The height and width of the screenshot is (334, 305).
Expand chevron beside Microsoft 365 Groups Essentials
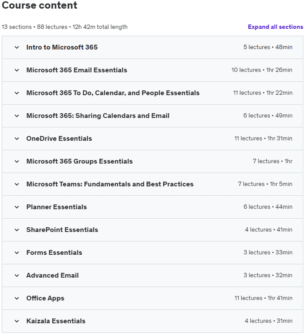tap(17, 161)
